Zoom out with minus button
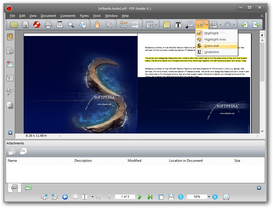Screen dimensions: 273x208 click(181, 197)
